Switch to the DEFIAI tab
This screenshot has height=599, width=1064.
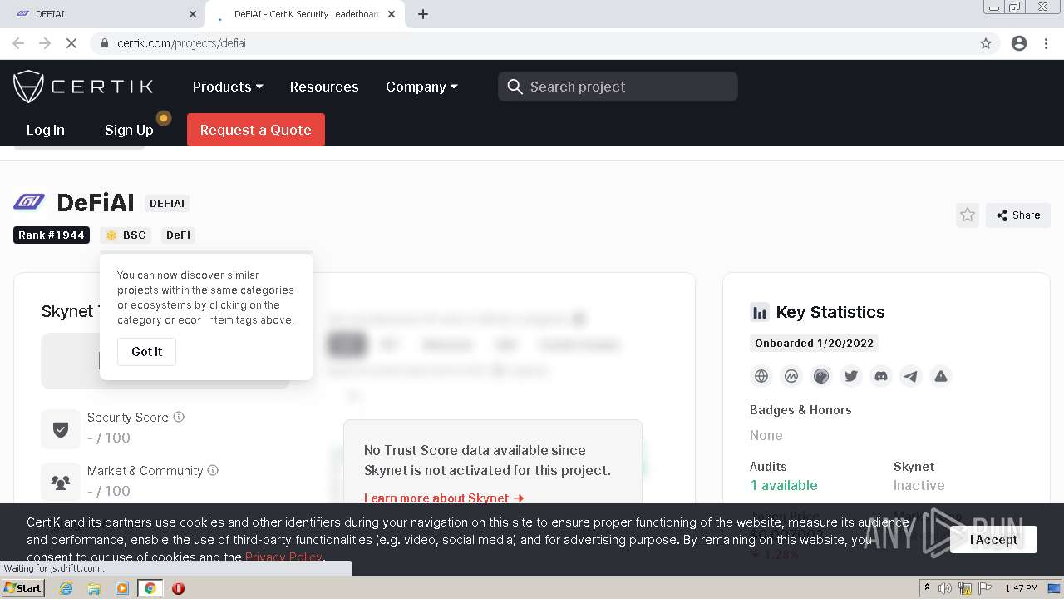103,14
